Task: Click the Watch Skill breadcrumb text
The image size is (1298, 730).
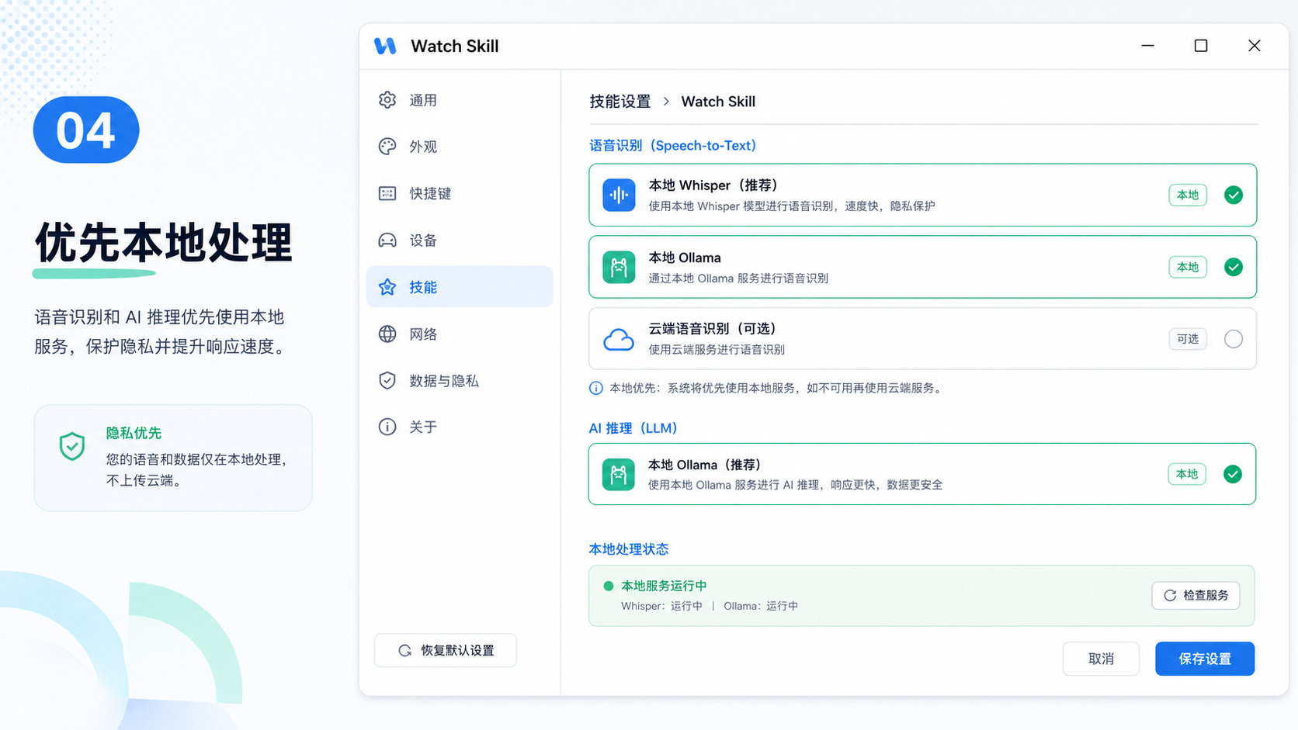Action: point(718,102)
